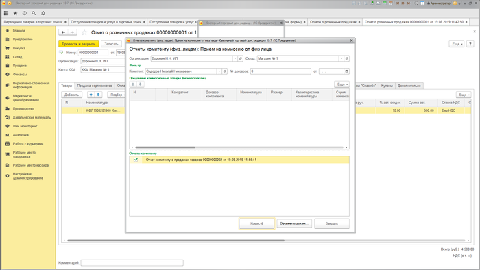Go forward with the right arrow button
The image size is (480, 270).
pyautogui.click(x=72, y=32)
